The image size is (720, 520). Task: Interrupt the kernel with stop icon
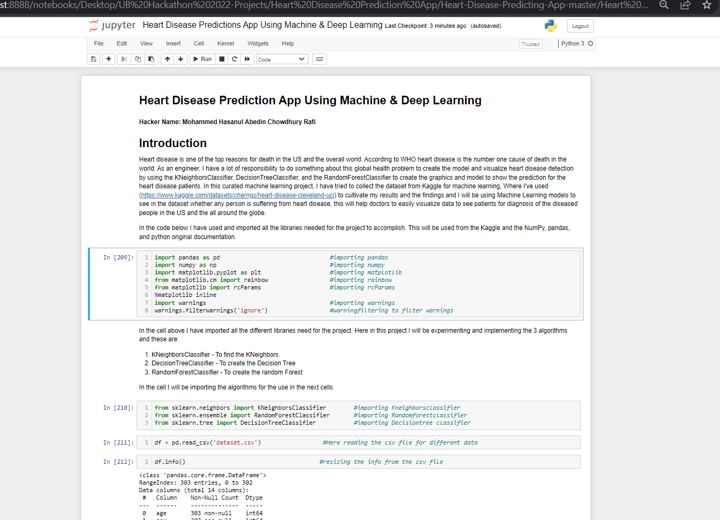[x=222, y=59]
